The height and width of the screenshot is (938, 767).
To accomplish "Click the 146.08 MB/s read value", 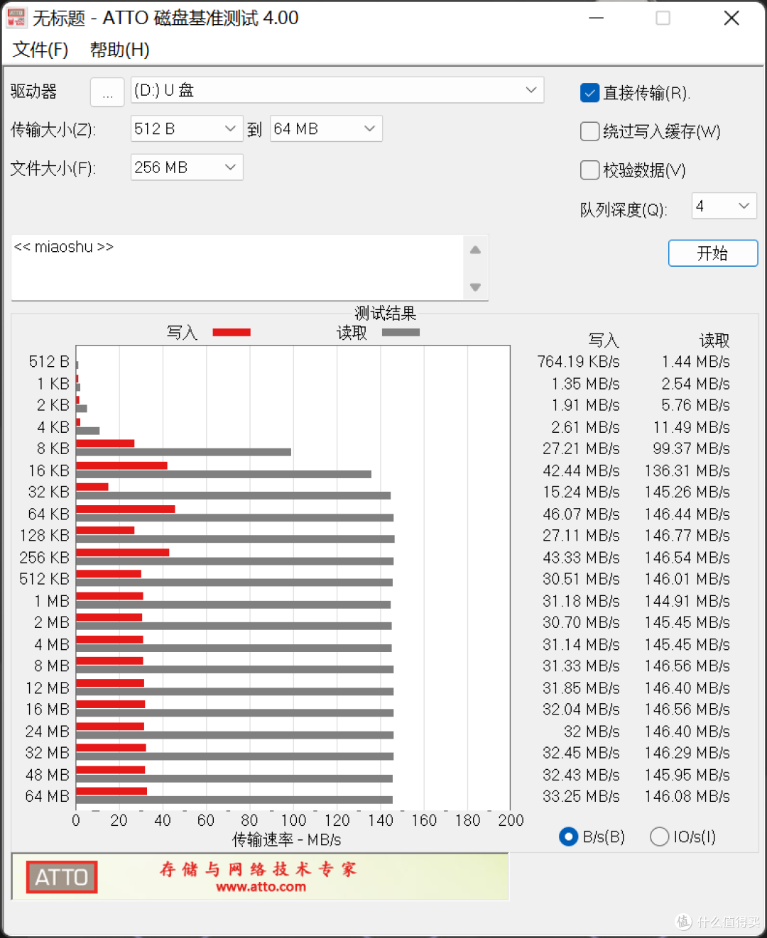I will click(687, 796).
